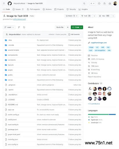119x149 pixels.
Task: Open the Issues icon in the header
Action: (99, 3)
